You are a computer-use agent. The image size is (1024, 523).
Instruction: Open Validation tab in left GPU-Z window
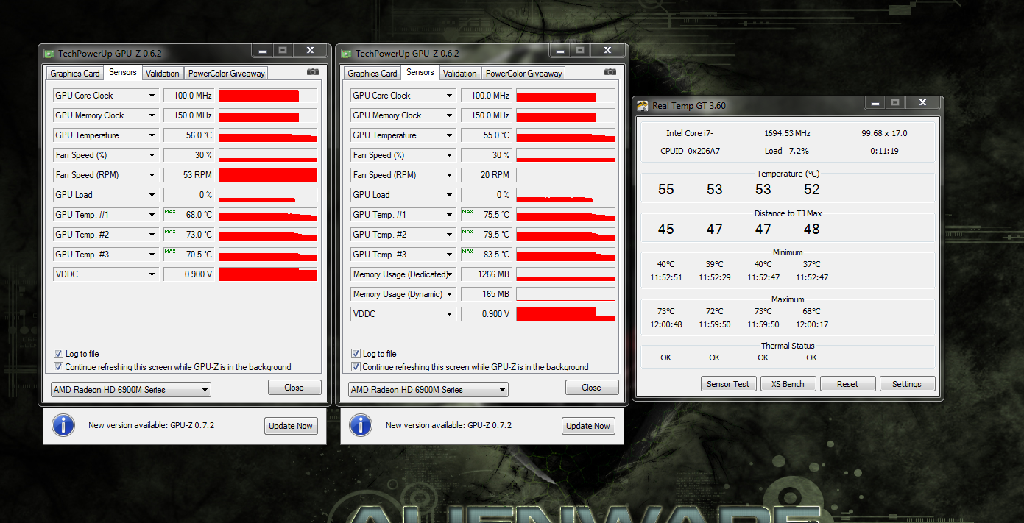click(163, 74)
